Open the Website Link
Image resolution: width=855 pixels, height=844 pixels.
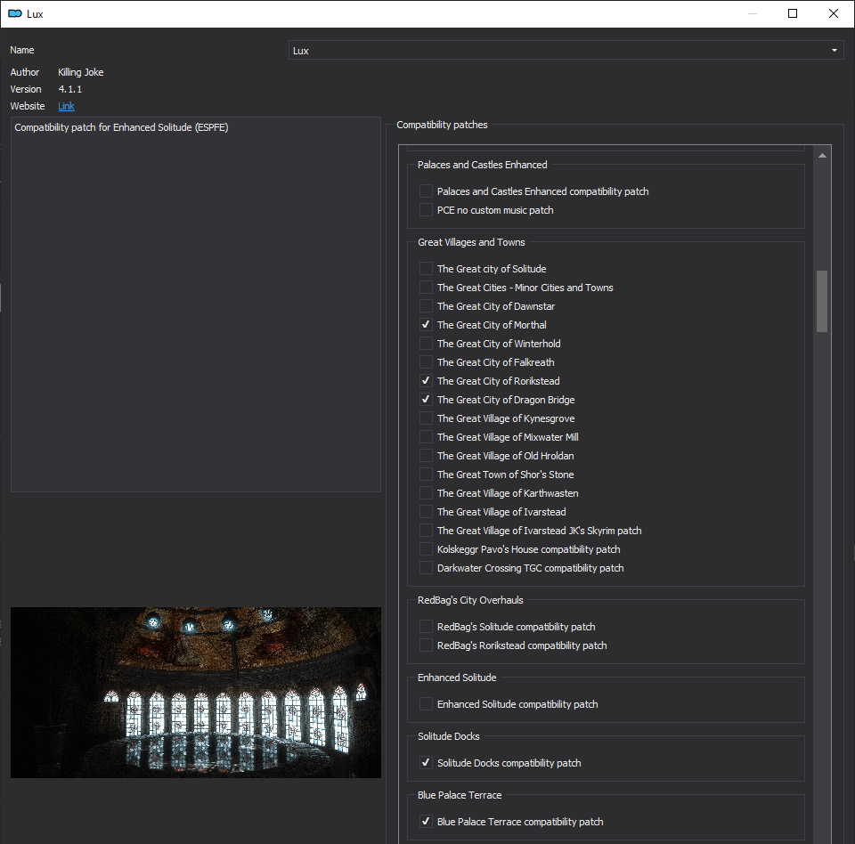pyautogui.click(x=66, y=106)
